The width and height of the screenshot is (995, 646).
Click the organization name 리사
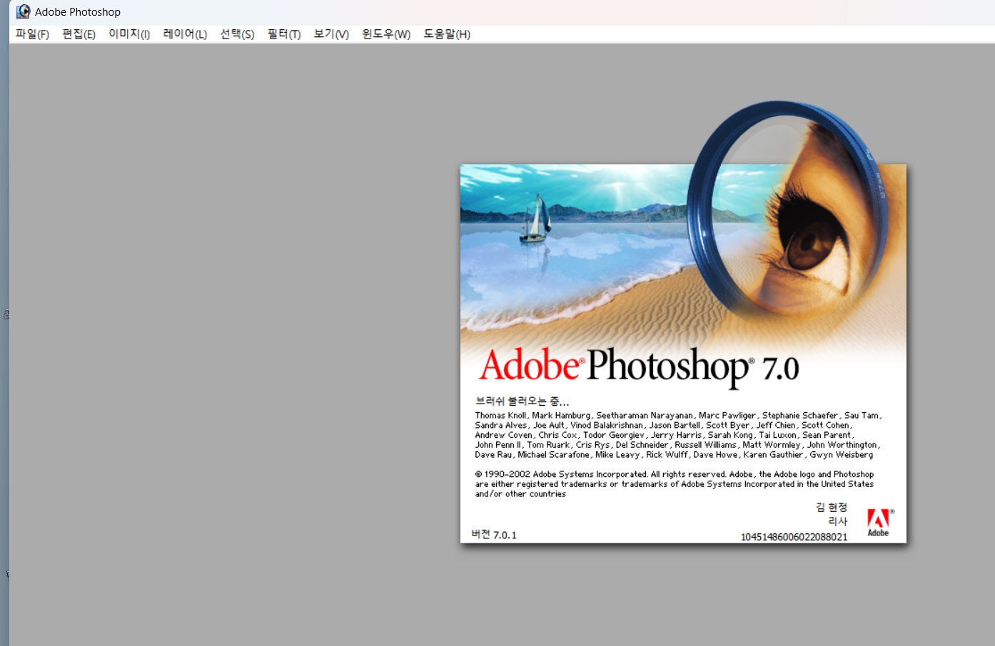837,521
